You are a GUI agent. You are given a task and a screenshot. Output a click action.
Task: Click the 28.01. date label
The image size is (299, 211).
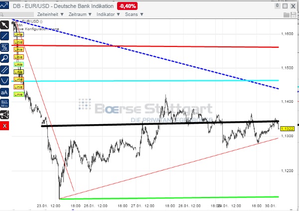point(183,206)
